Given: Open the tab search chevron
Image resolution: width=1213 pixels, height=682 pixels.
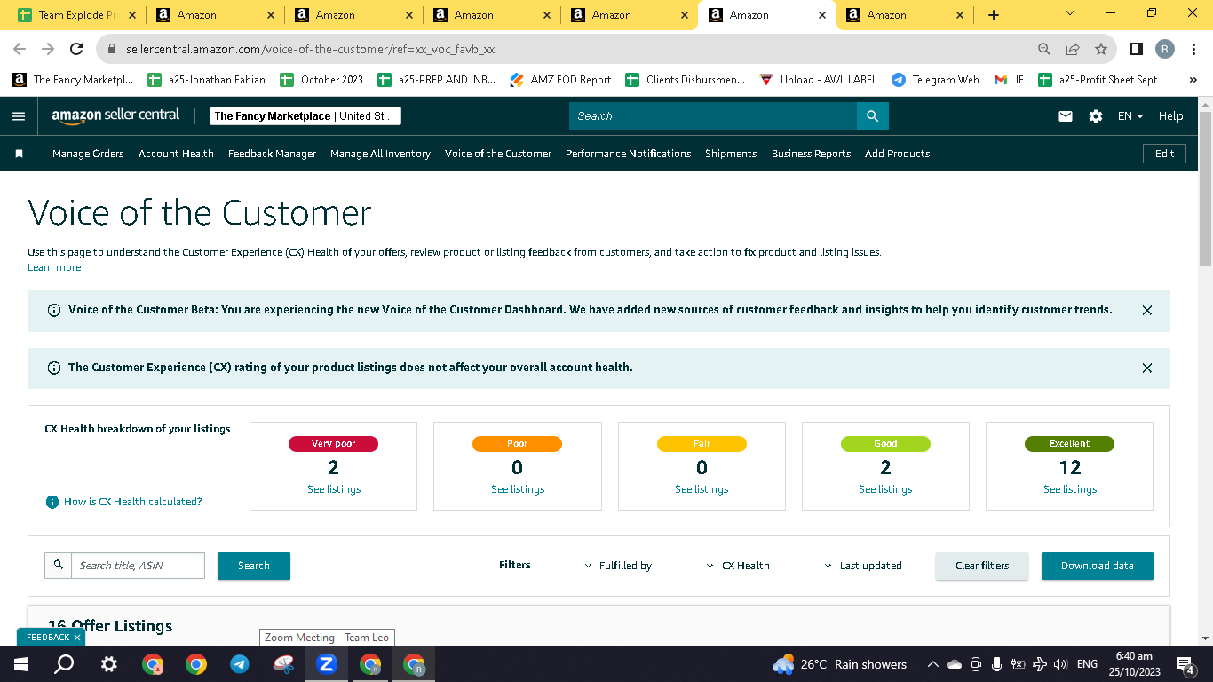Looking at the screenshot, I should [x=1069, y=13].
